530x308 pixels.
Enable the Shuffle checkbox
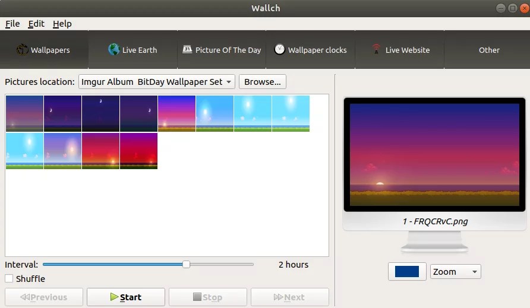click(9, 278)
